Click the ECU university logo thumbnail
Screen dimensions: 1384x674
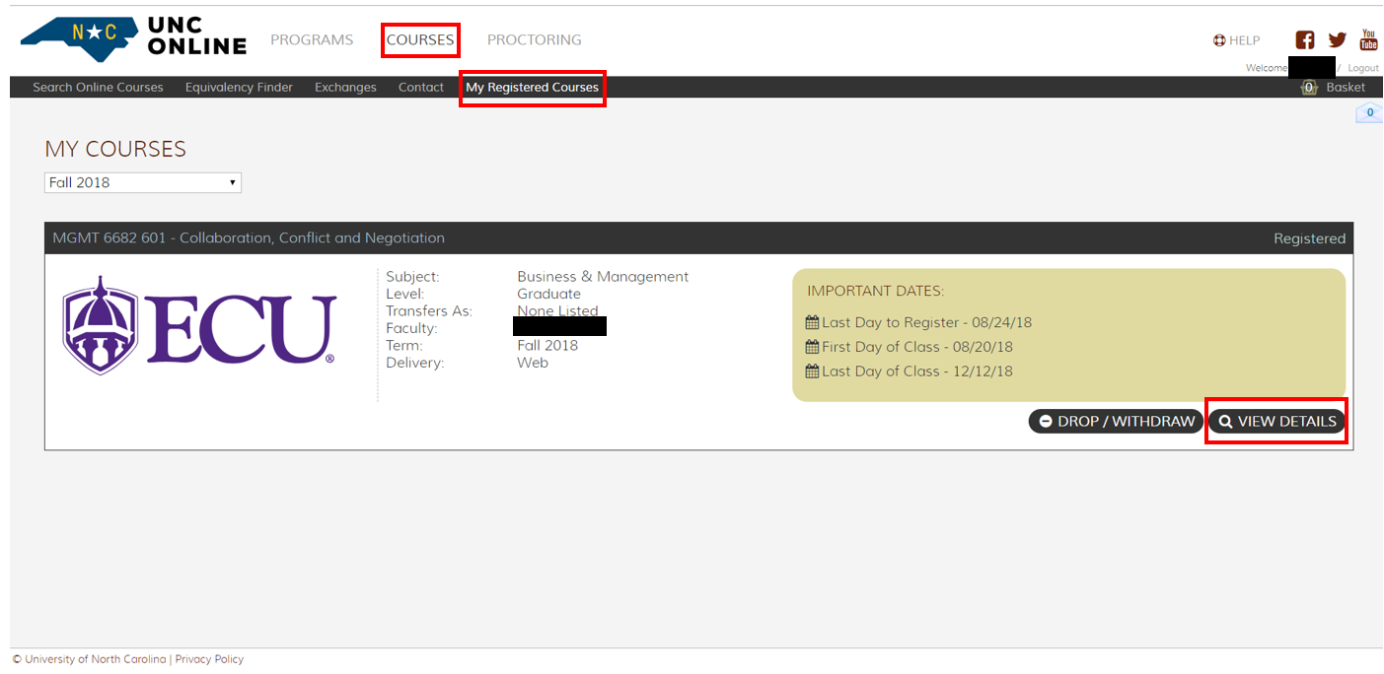199,325
